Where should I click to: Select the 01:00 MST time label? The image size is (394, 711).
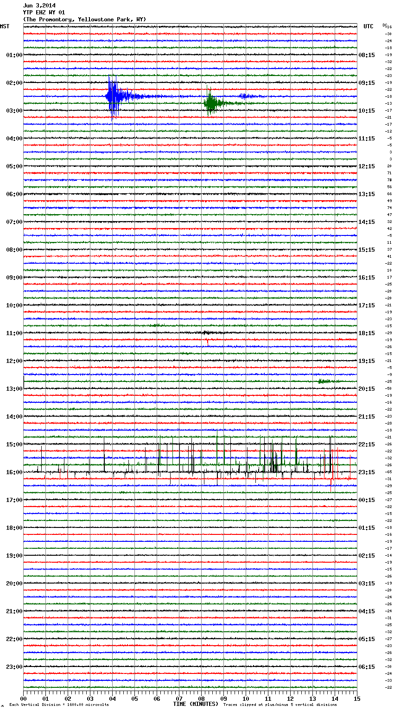point(14,55)
